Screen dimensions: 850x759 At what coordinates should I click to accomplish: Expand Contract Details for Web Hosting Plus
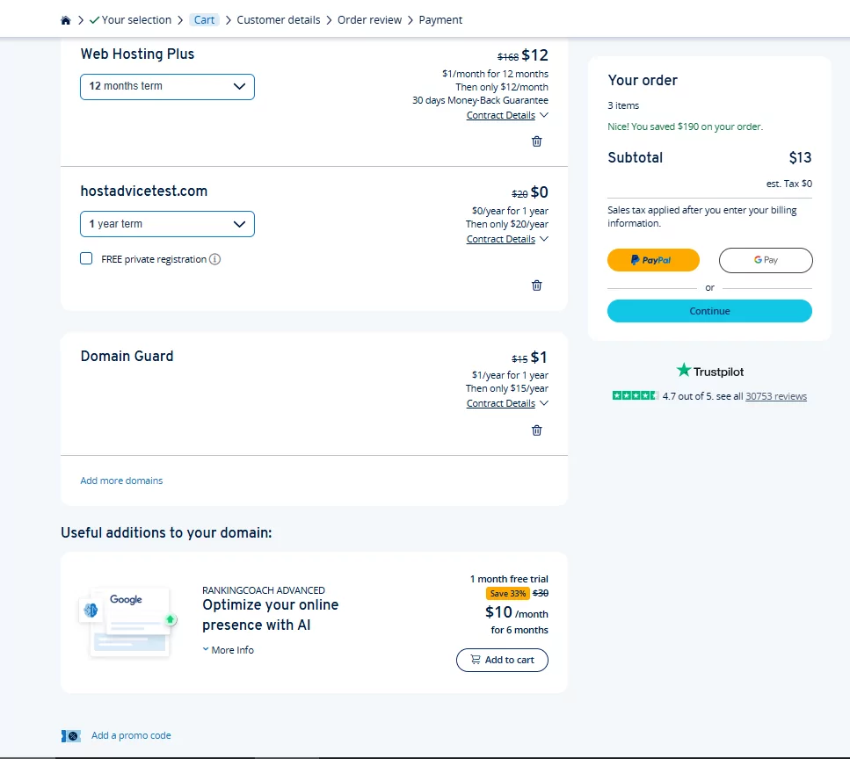507,115
